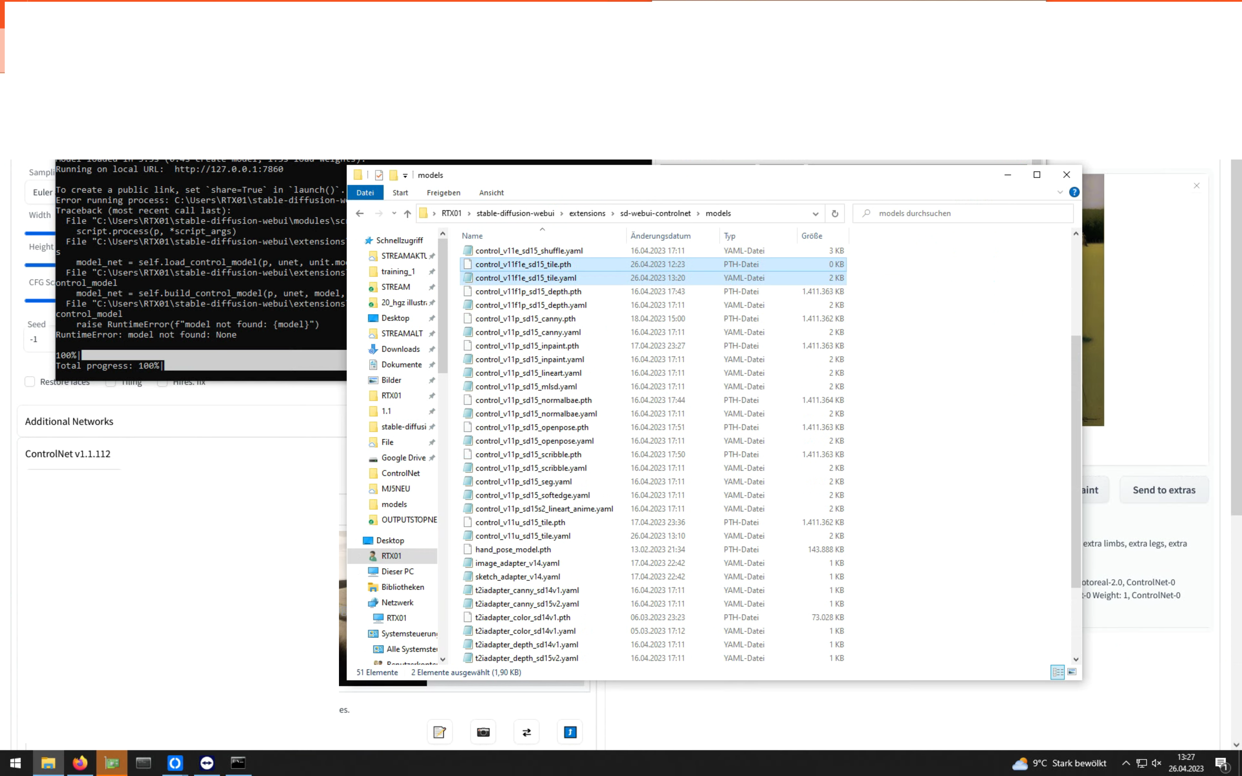Toggle Restore faces checkbox
Viewport: 1242px width, 776px height.
[30, 382]
